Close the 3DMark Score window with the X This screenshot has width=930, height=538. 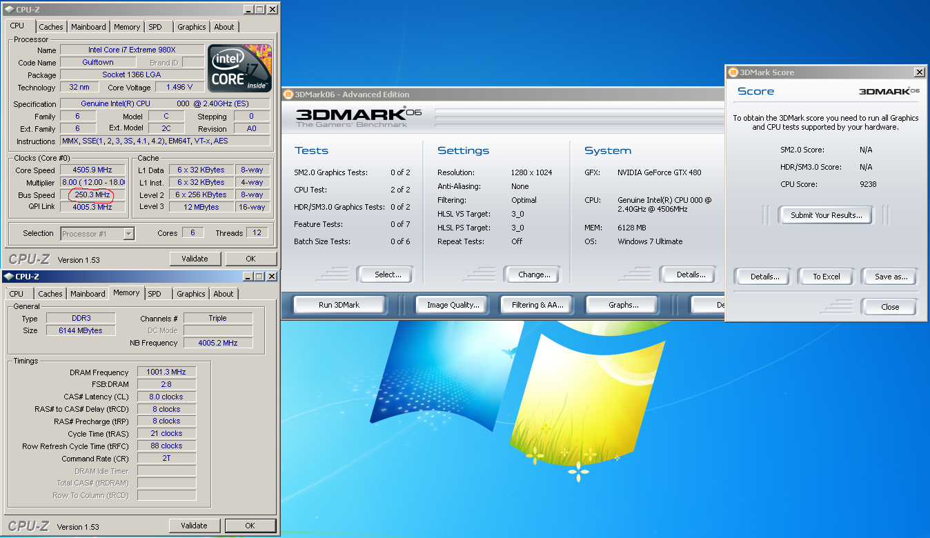919,72
